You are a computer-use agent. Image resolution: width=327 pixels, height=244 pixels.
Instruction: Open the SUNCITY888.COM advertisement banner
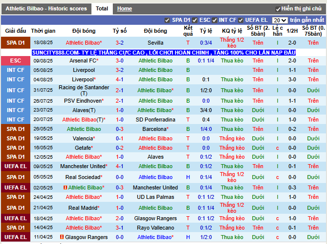(163, 53)
